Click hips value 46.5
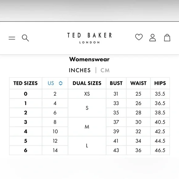This screenshot has height=179, width=179. 160,150
